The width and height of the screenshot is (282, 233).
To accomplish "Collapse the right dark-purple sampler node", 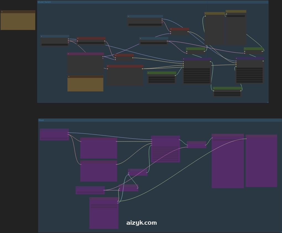I will coord(237,58).
